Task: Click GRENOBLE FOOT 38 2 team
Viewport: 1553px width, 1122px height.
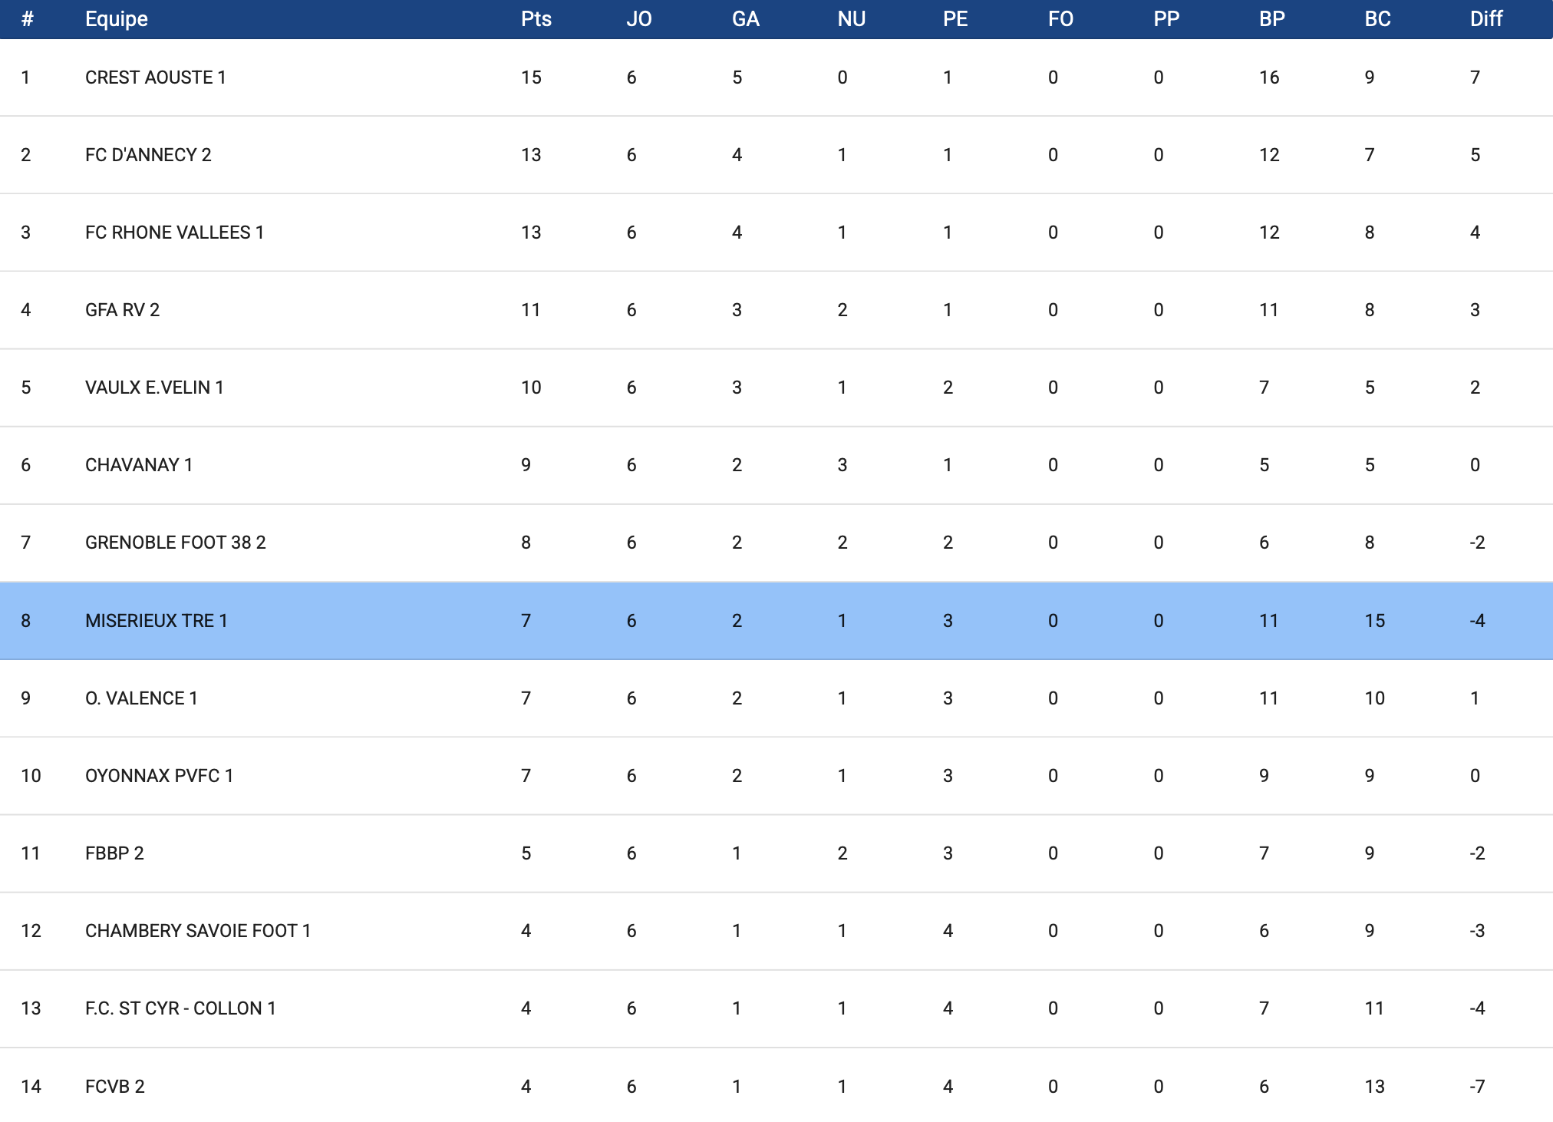Action: (175, 543)
